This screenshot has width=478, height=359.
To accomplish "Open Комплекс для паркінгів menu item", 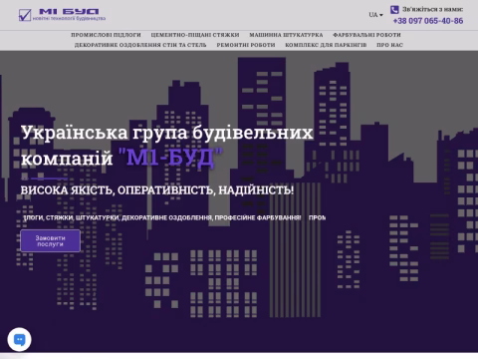I will (326, 45).
